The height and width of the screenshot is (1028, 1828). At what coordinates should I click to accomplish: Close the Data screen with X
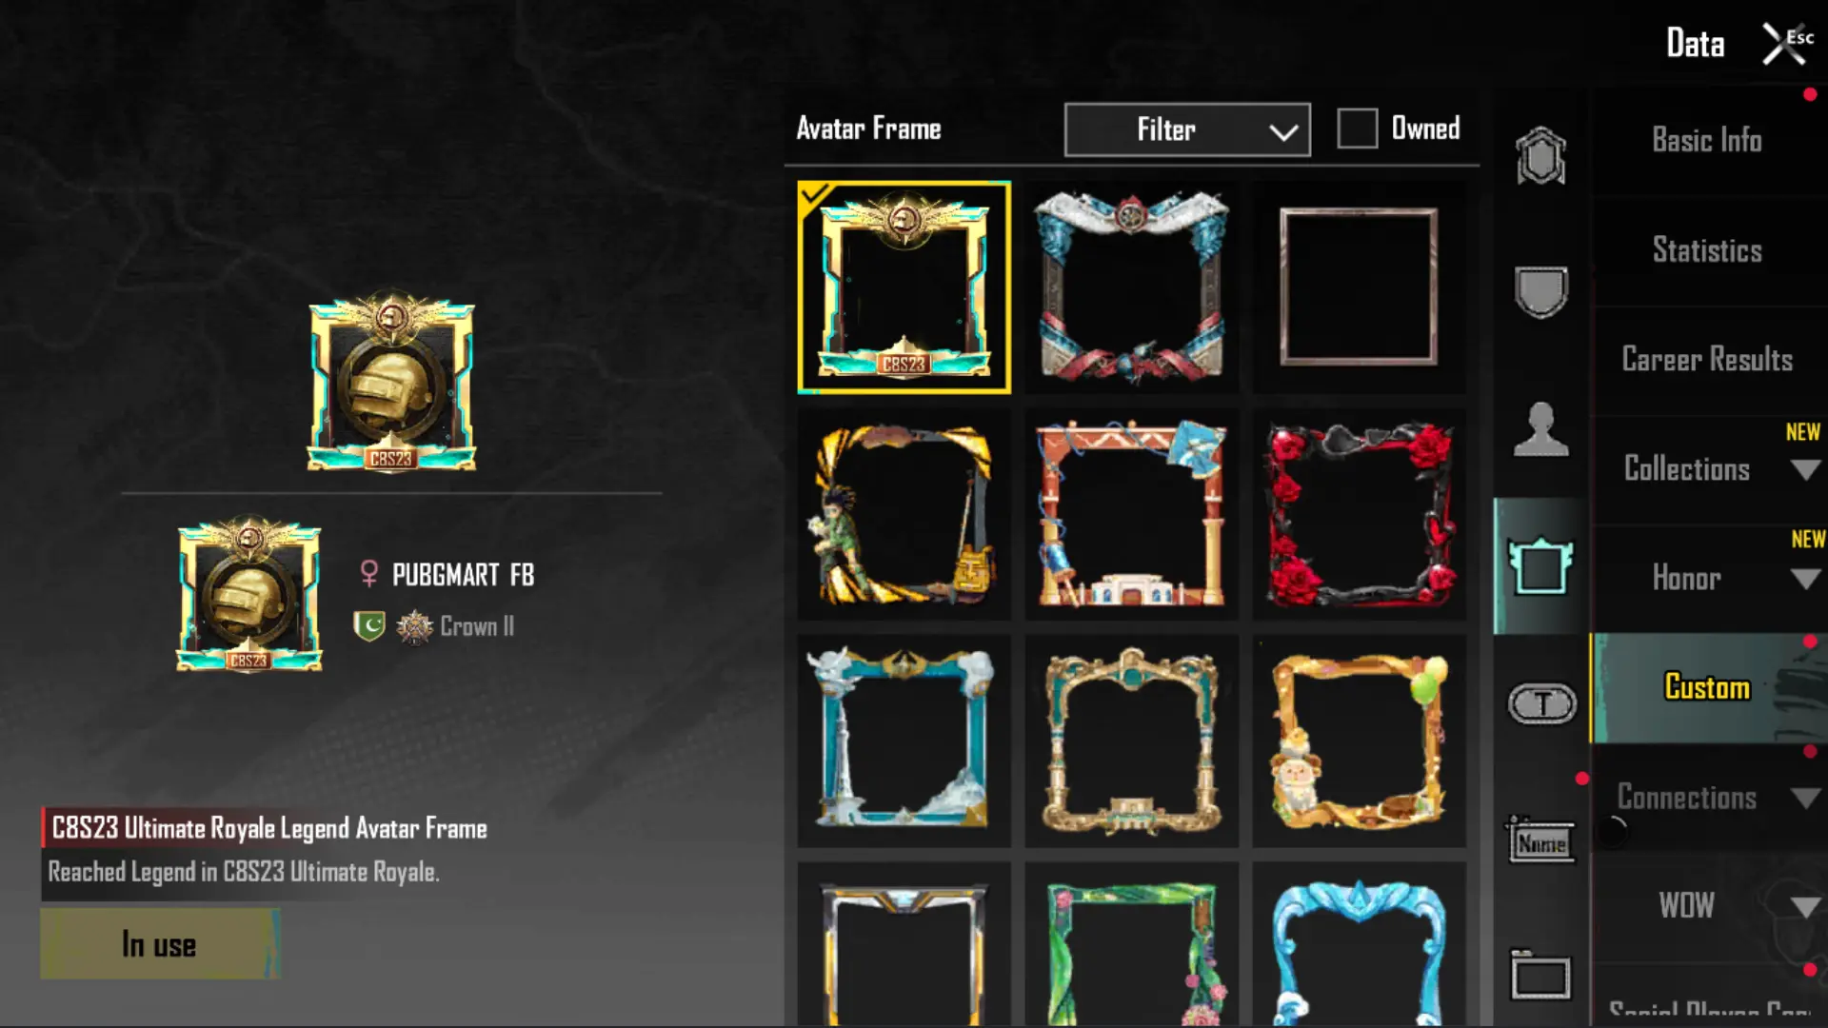1782,44
